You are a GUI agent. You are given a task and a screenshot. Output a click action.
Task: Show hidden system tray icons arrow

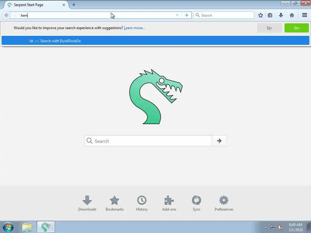[265, 227]
